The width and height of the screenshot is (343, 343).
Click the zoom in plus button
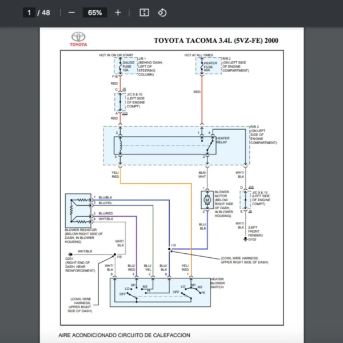tap(118, 13)
